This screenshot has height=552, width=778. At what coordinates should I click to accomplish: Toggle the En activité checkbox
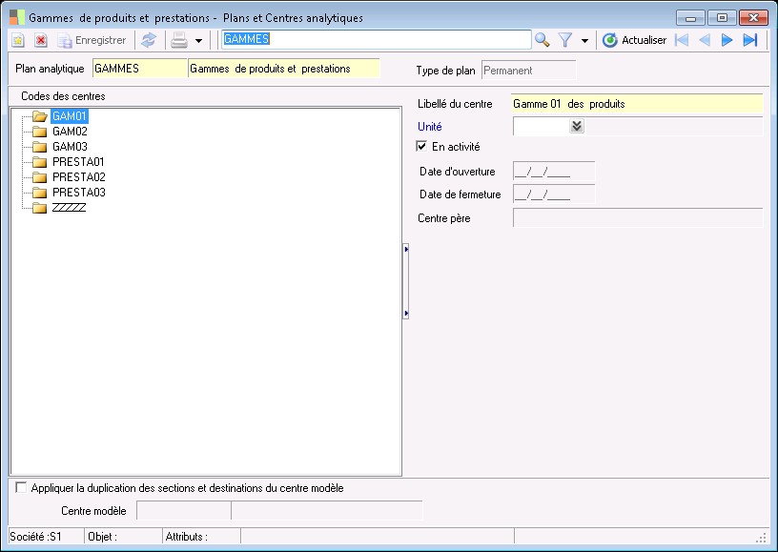click(x=421, y=146)
